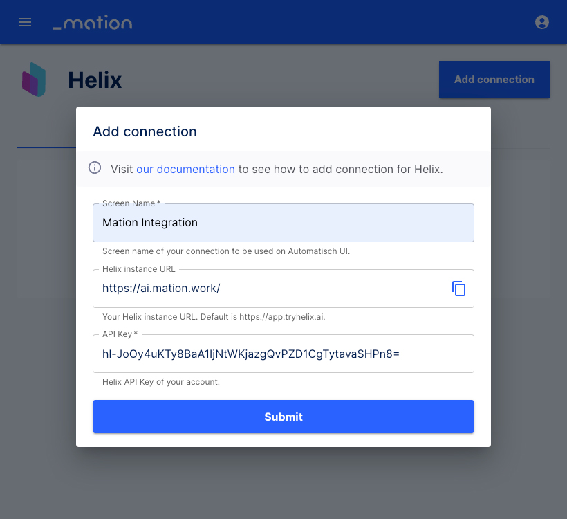Focus the Screen Name input field
The image size is (567, 519).
pyautogui.click(x=283, y=223)
